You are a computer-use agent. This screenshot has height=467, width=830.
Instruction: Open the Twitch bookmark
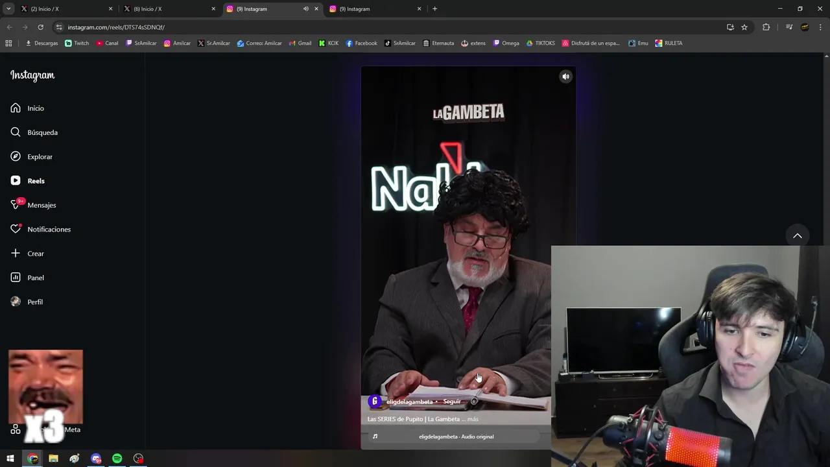(x=77, y=43)
